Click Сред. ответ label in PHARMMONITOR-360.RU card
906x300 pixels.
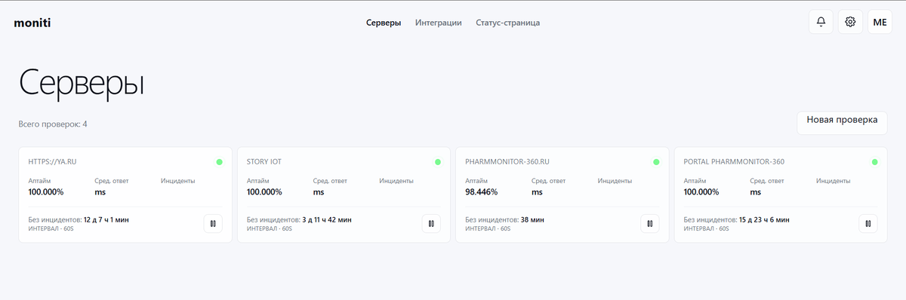[x=549, y=181]
